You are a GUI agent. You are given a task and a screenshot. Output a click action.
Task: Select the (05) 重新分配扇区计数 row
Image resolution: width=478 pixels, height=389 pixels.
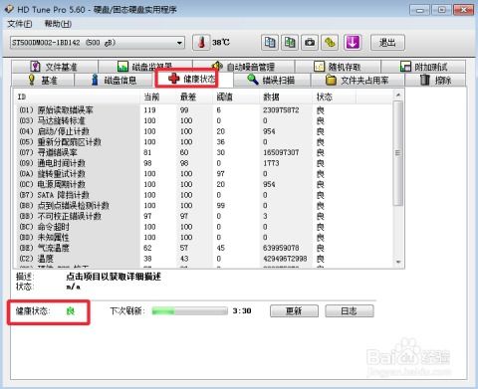click(203, 142)
